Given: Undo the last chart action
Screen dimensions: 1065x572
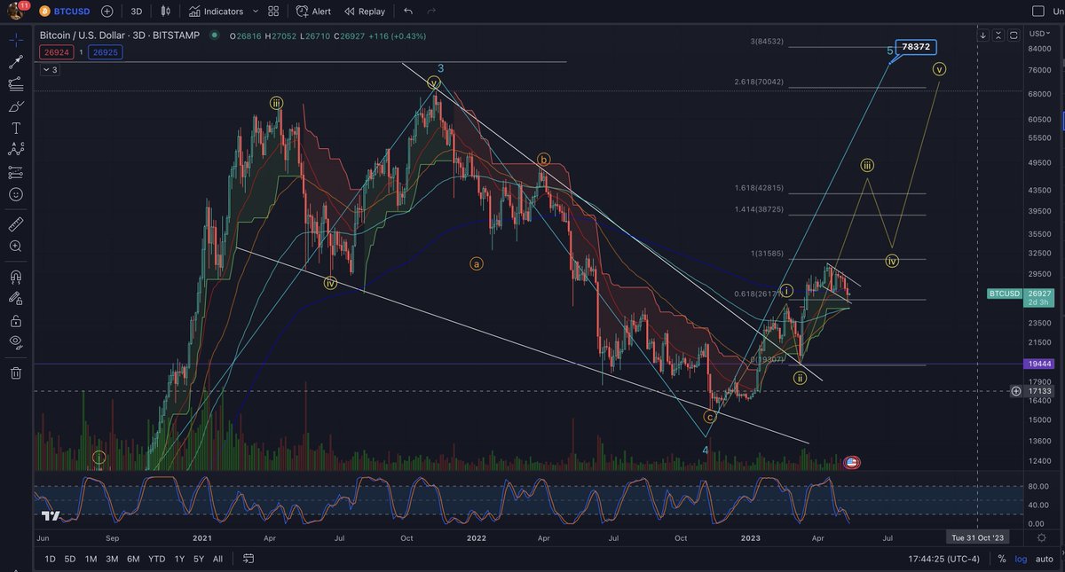Looking at the screenshot, I should point(408,12).
